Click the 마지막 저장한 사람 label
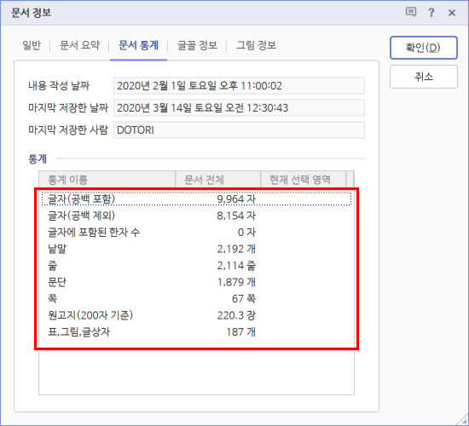Screen dimensions: 469x426 [68, 130]
